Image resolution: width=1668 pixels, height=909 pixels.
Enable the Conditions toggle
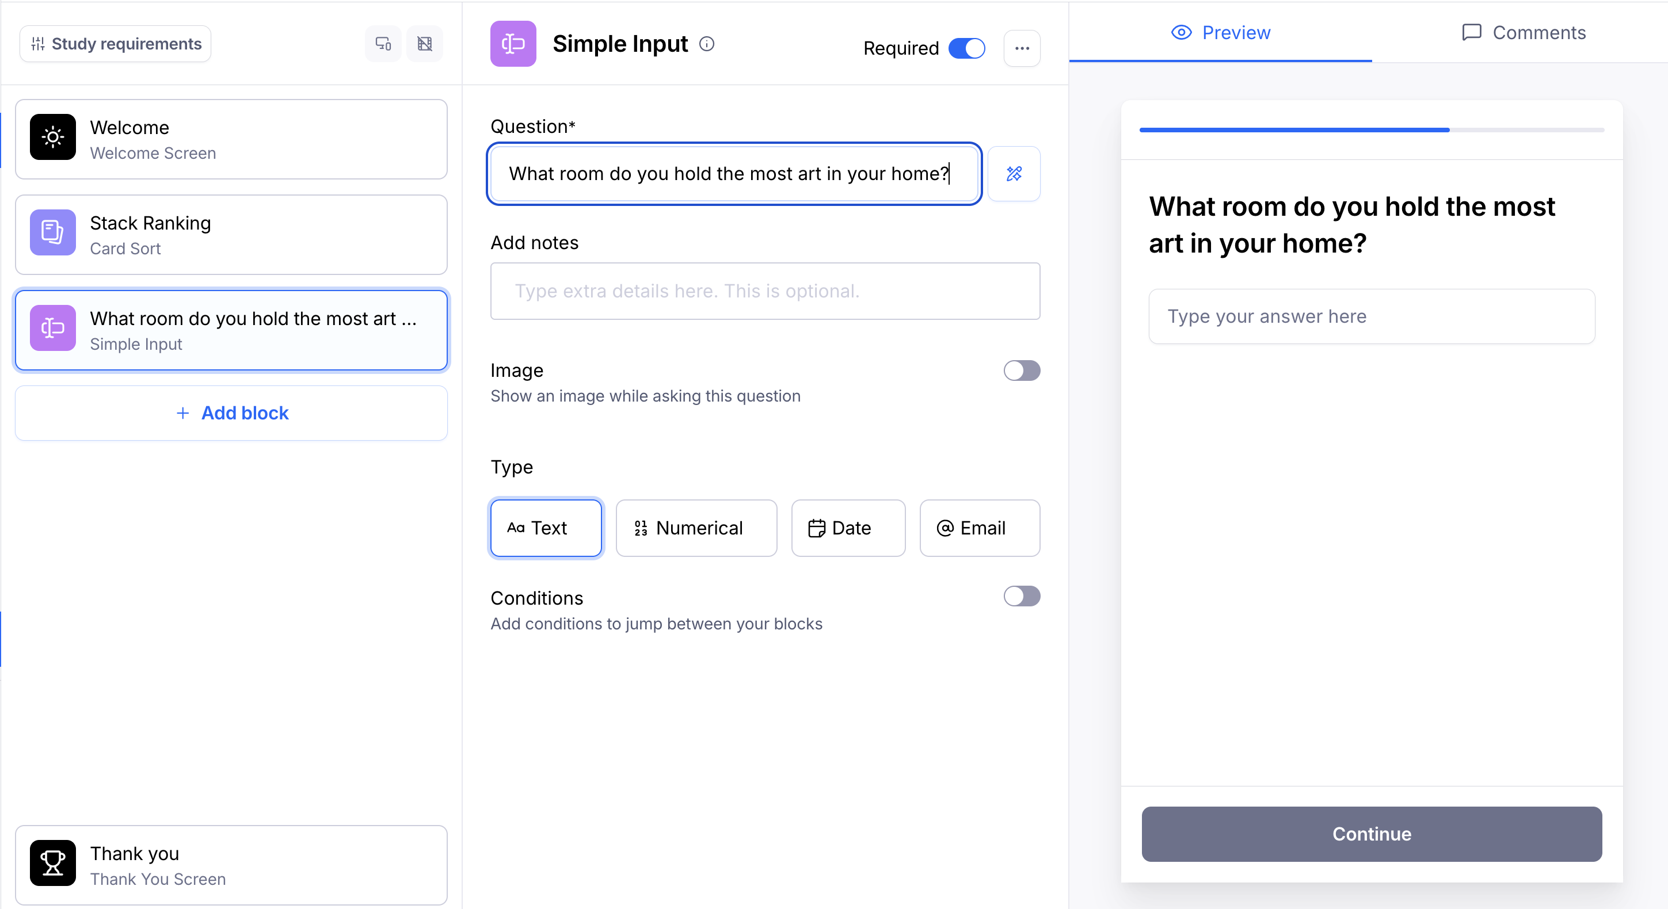(x=1021, y=596)
